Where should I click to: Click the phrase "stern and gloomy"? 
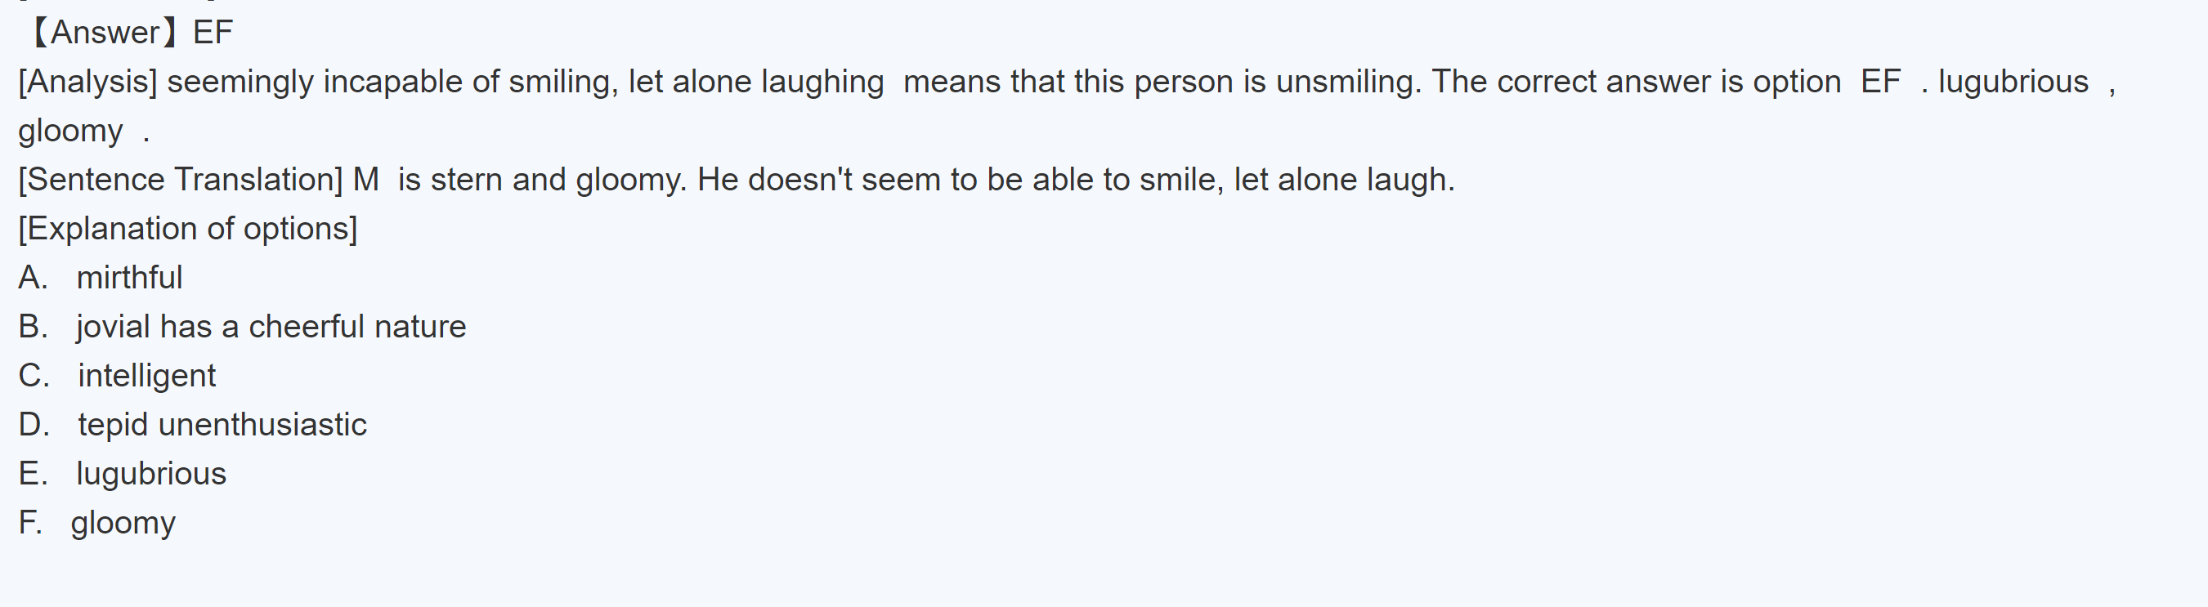(558, 180)
